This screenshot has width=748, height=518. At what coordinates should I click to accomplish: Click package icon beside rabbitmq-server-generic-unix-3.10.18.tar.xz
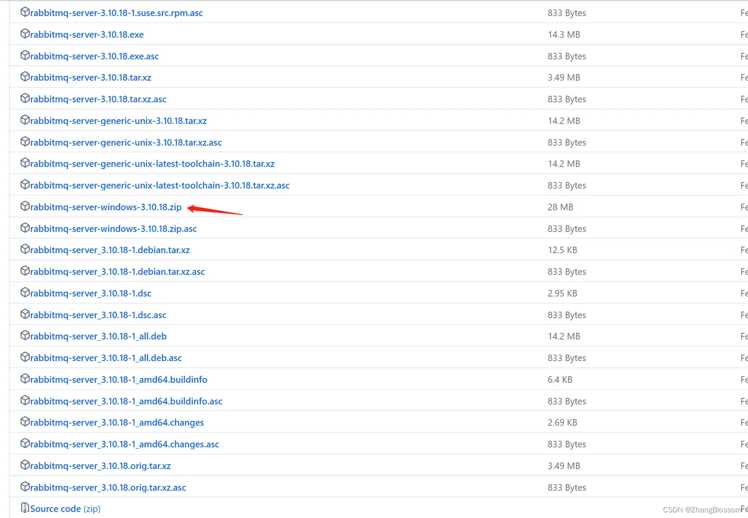pos(25,120)
